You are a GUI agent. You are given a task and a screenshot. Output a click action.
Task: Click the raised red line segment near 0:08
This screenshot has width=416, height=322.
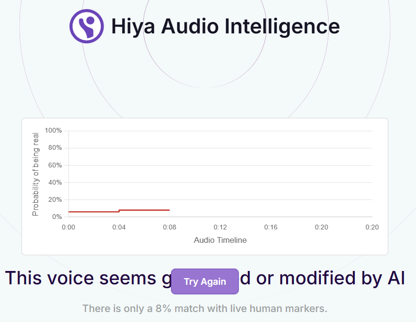(x=144, y=210)
